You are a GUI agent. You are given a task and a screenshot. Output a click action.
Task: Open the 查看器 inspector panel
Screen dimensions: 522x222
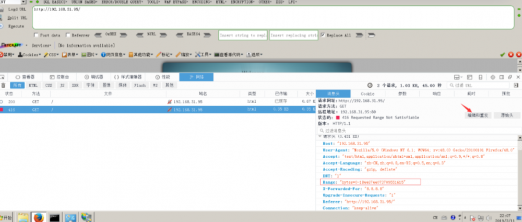click(x=26, y=77)
